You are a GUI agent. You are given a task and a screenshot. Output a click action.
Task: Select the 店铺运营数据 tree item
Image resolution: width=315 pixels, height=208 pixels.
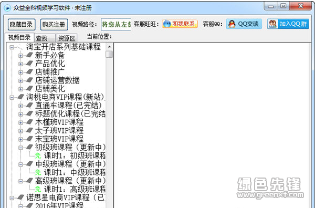click(57, 80)
